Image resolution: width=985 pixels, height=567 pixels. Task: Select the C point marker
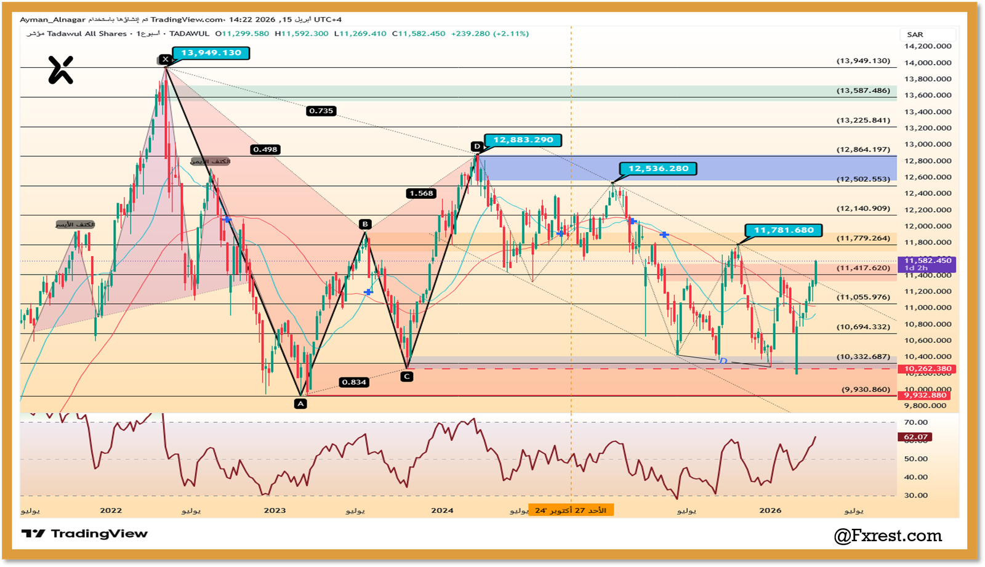[406, 376]
